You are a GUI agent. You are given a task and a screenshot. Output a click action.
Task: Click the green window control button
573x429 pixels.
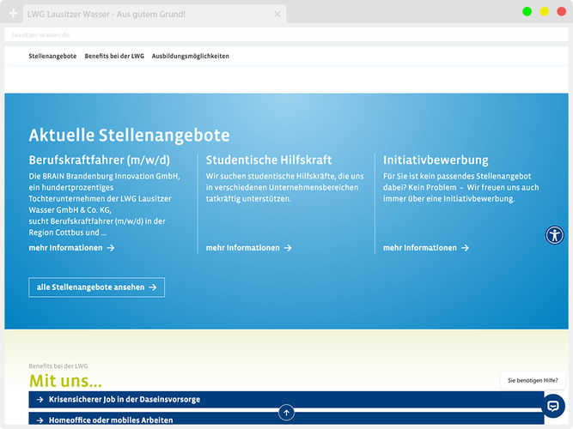(x=527, y=11)
